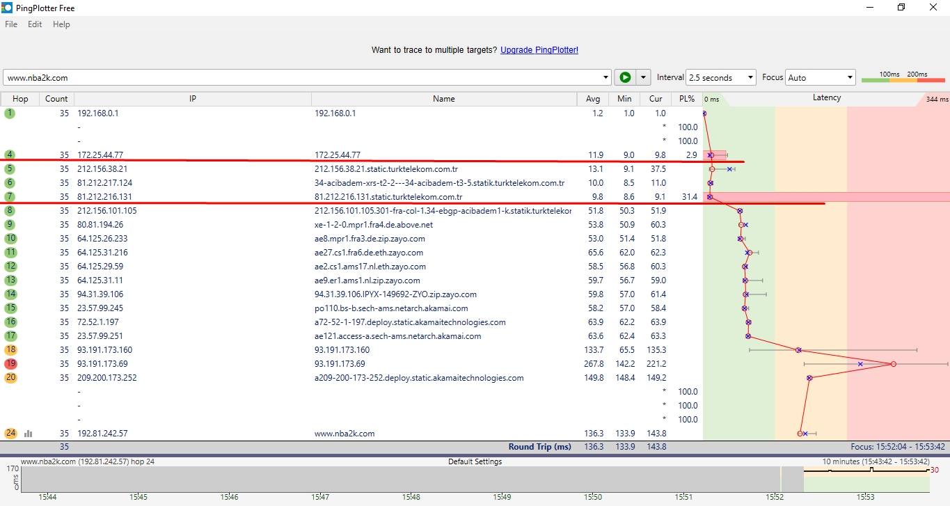This screenshot has width=950, height=506.
Task: Select hop 1 green circle icon
Action: (x=10, y=113)
